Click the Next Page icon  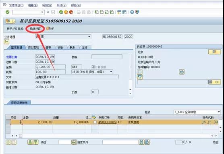107,12
